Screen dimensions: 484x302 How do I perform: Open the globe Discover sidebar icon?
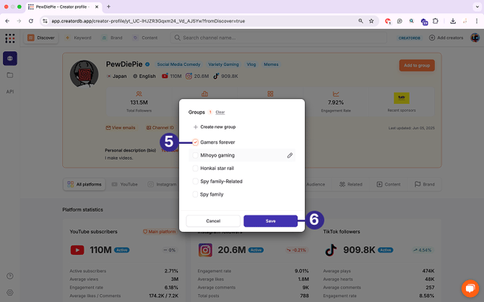pyautogui.click(x=10, y=59)
